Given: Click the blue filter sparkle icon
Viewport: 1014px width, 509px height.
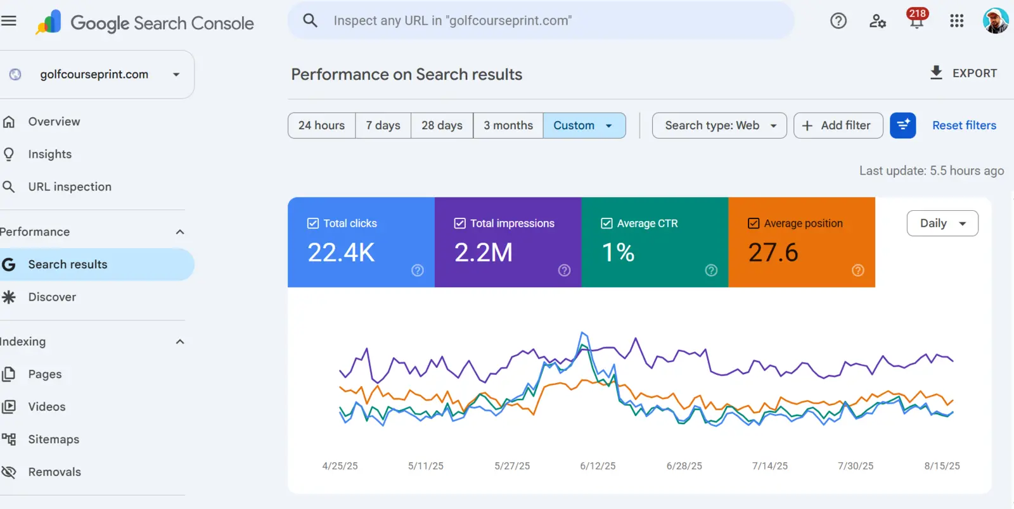Looking at the screenshot, I should click(902, 125).
